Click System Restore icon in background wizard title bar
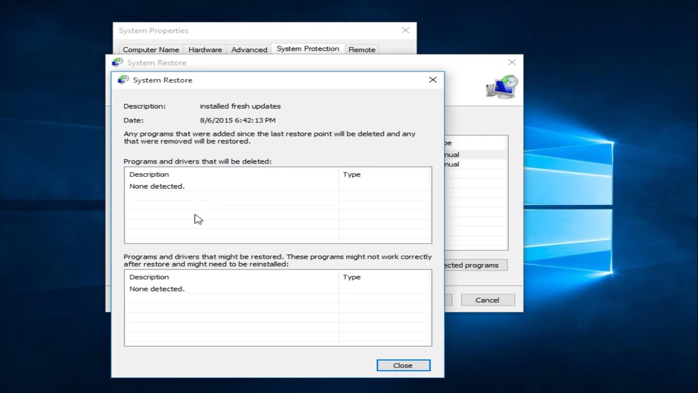 pyautogui.click(x=117, y=62)
